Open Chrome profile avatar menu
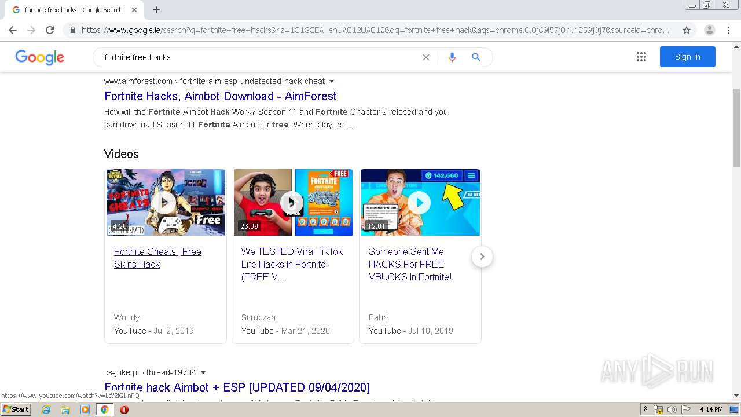 tap(710, 30)
